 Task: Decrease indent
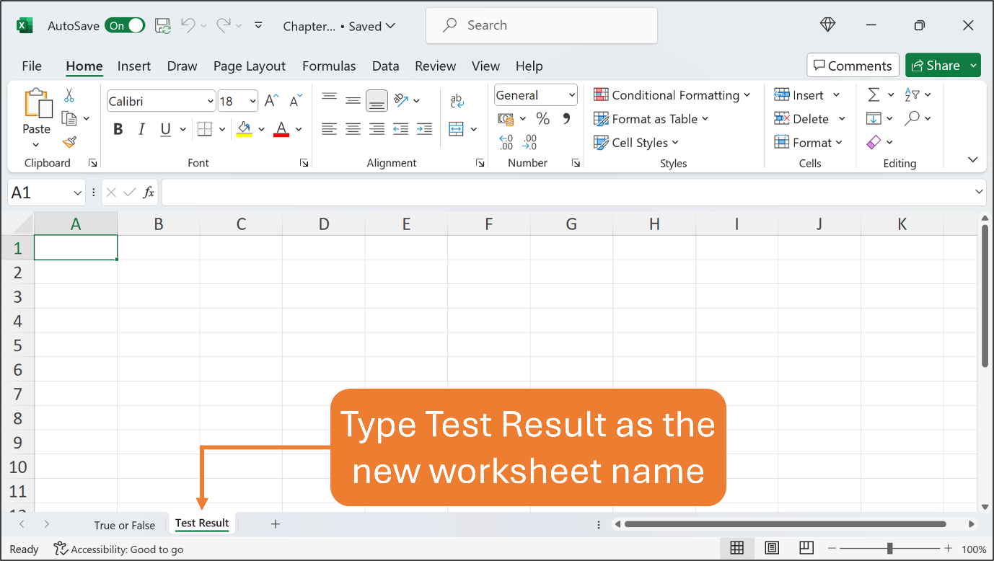coord(401,129)
